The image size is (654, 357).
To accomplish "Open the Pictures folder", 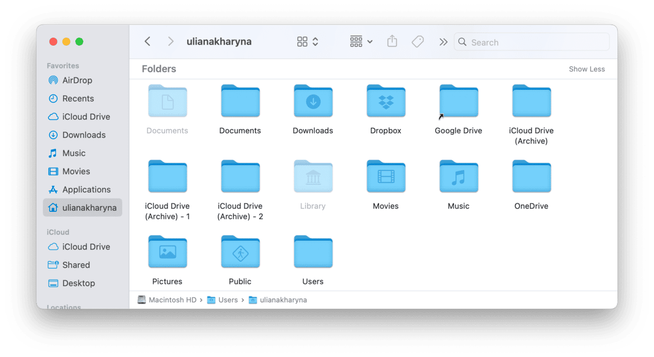I will tap(167, 252).
